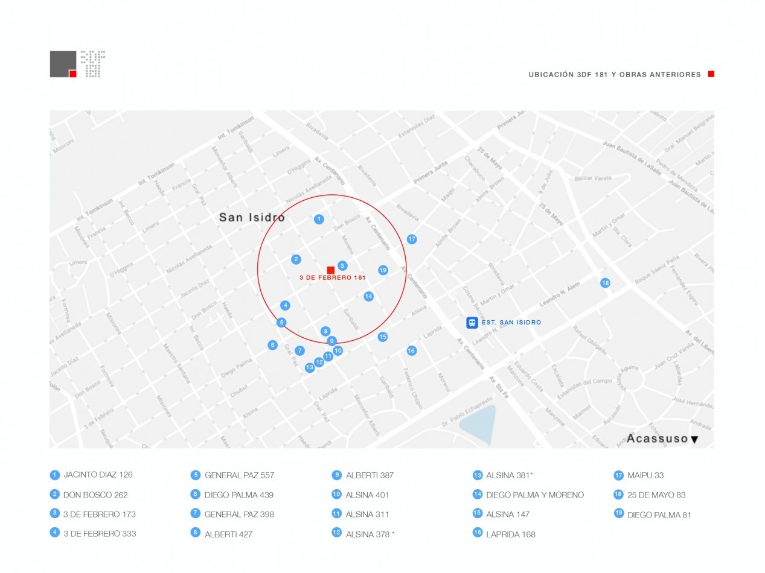765x573 pixels.
Task: Click the ALSINA 378 * legend entry
Action: coord(370,534)
